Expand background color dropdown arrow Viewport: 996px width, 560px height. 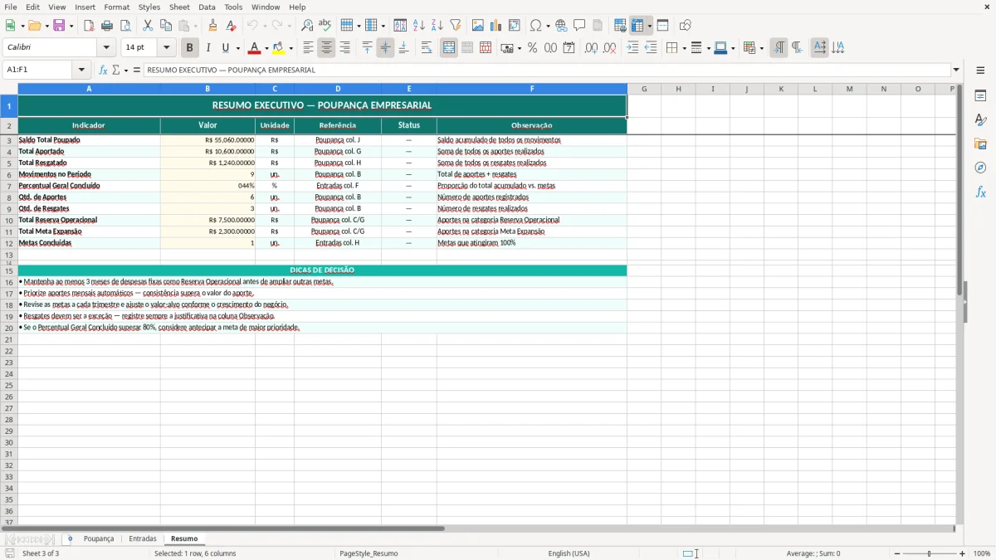tap(290, 49)
